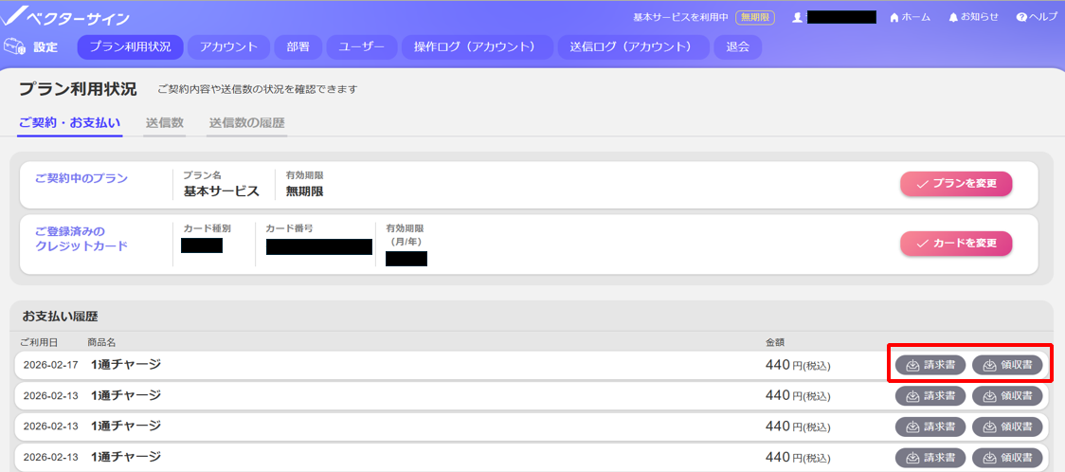Switch to the 送信数の履歴 sub-tab
Viewport: 1065px width, 472px height.
coord(246,122)
